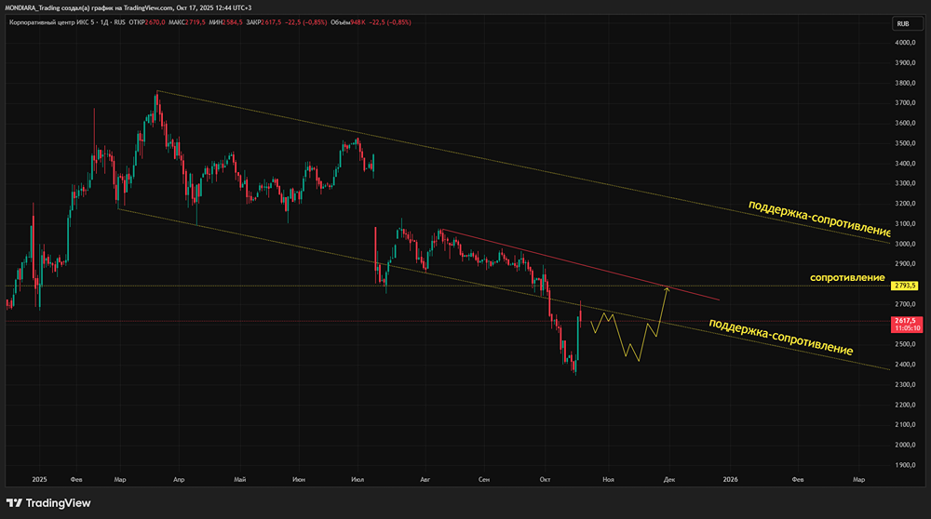The width and height of the screenshot is (931, 519).
Task: Click the red 2617,5 current price label
Action: point(907,321)
